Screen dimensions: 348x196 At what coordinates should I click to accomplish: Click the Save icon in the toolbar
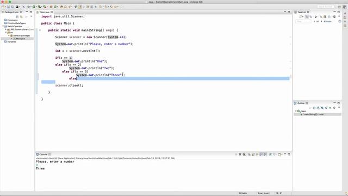(8, 7)
